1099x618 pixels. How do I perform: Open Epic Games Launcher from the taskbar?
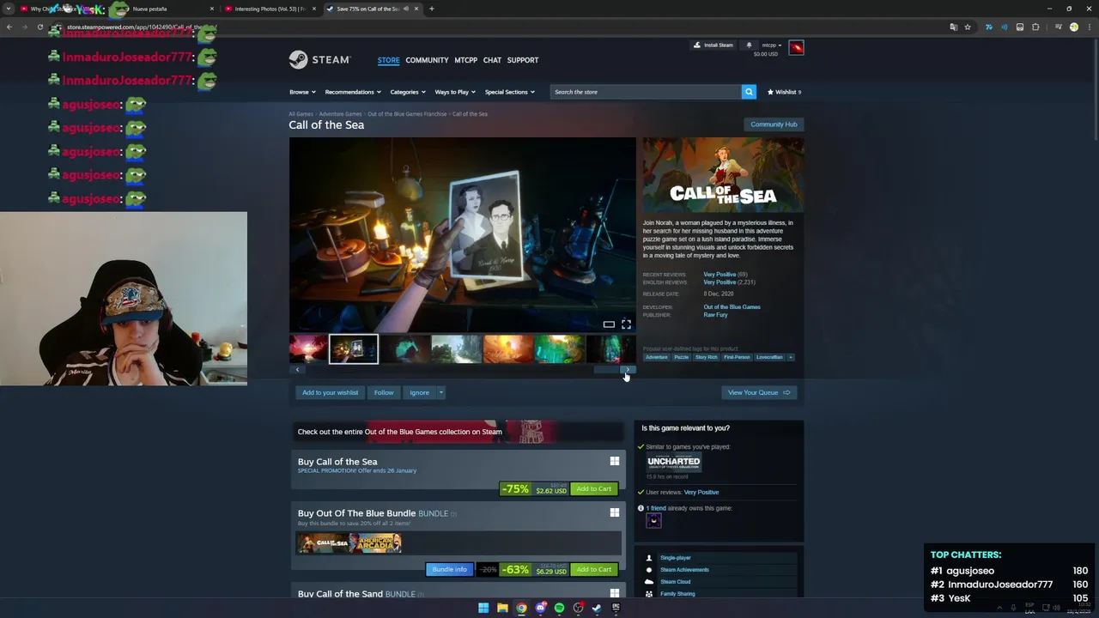[616, 608]
